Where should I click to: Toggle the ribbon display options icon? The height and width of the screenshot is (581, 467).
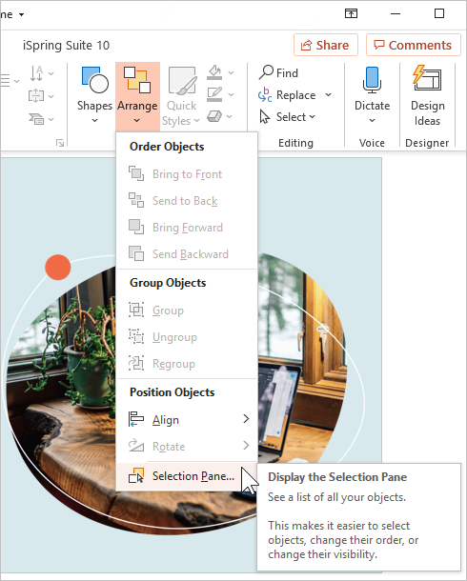[351, 14]
